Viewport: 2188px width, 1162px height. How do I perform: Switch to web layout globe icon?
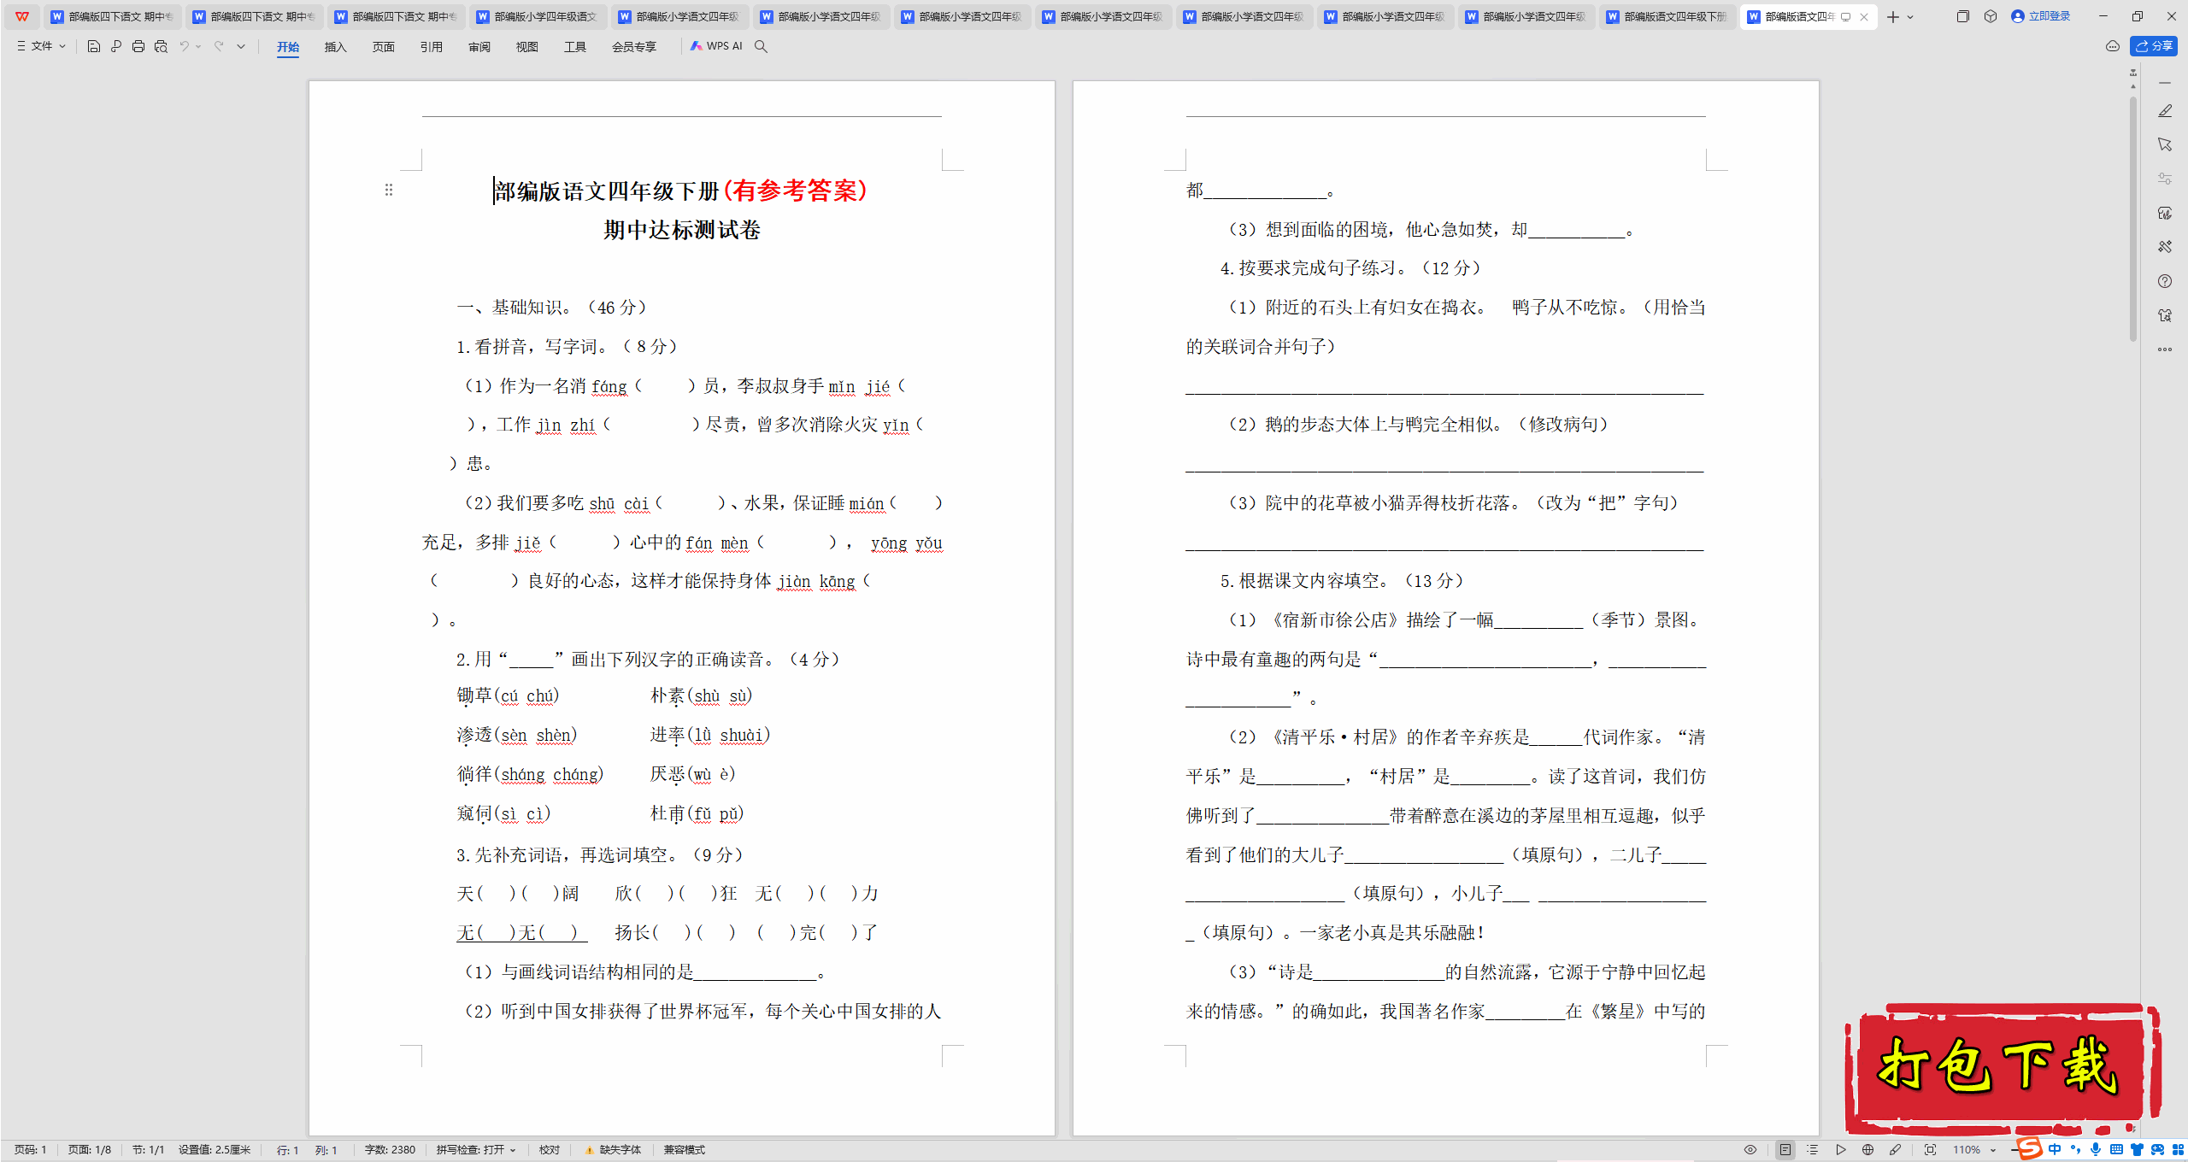1868,1150
